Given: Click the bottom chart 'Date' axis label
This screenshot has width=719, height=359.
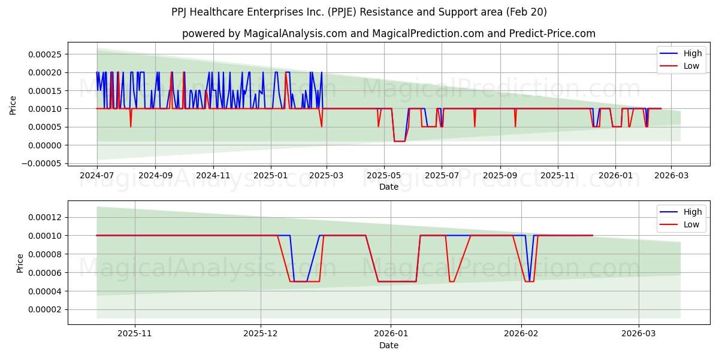Looking at the screenshot, I should pyautogui.click(x=389, y=345).
